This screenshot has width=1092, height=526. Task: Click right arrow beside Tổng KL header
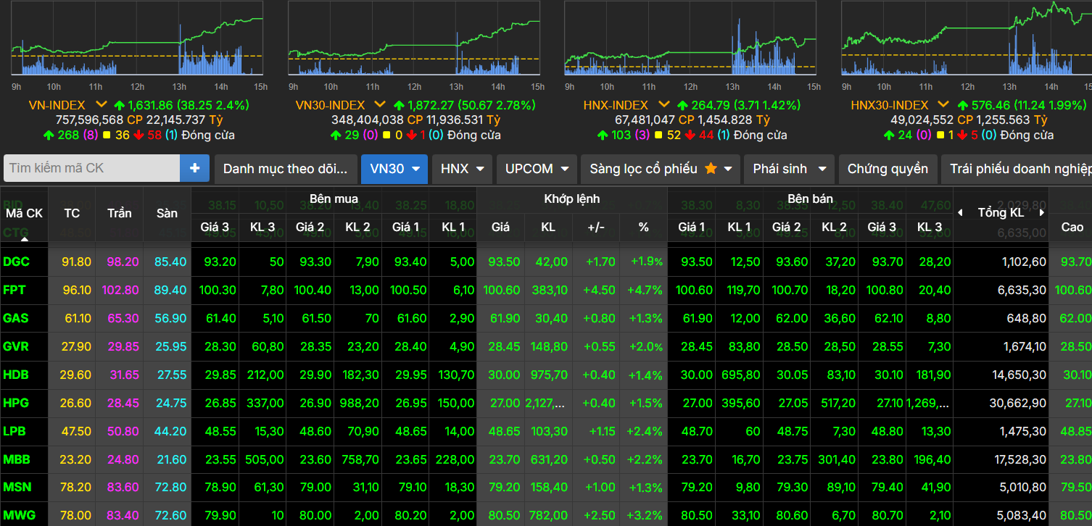tap(1042, 212)
